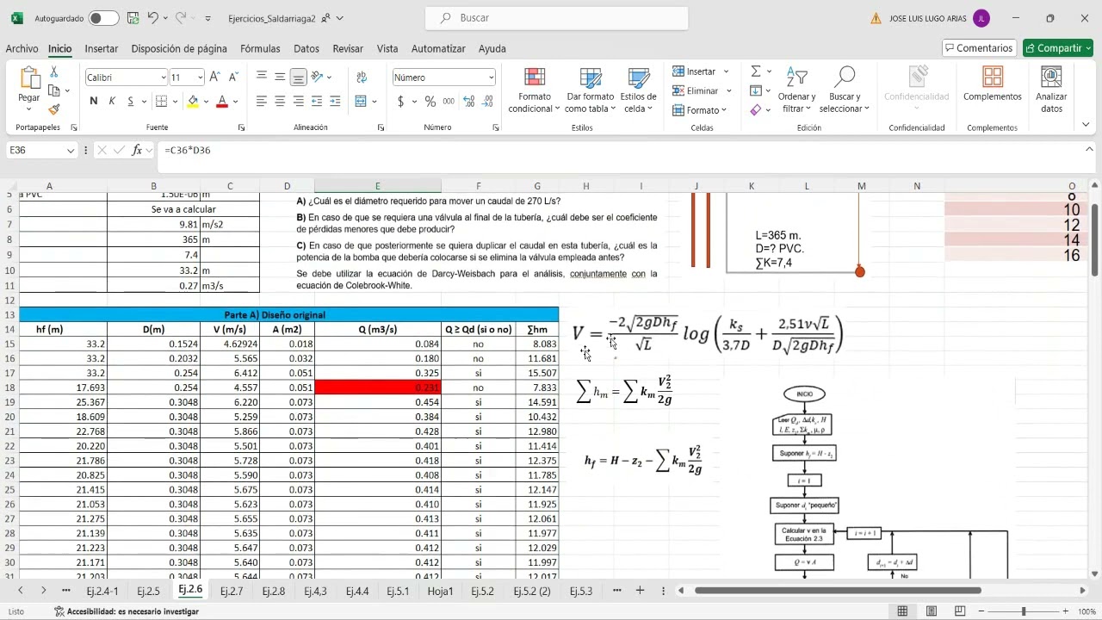Toggle italic (K) formatting
The width and height of the screenshot is (1102, 620).
112,102
